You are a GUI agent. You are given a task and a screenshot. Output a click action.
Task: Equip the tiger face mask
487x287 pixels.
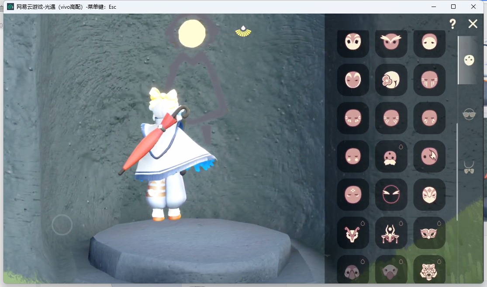point(429,269)
